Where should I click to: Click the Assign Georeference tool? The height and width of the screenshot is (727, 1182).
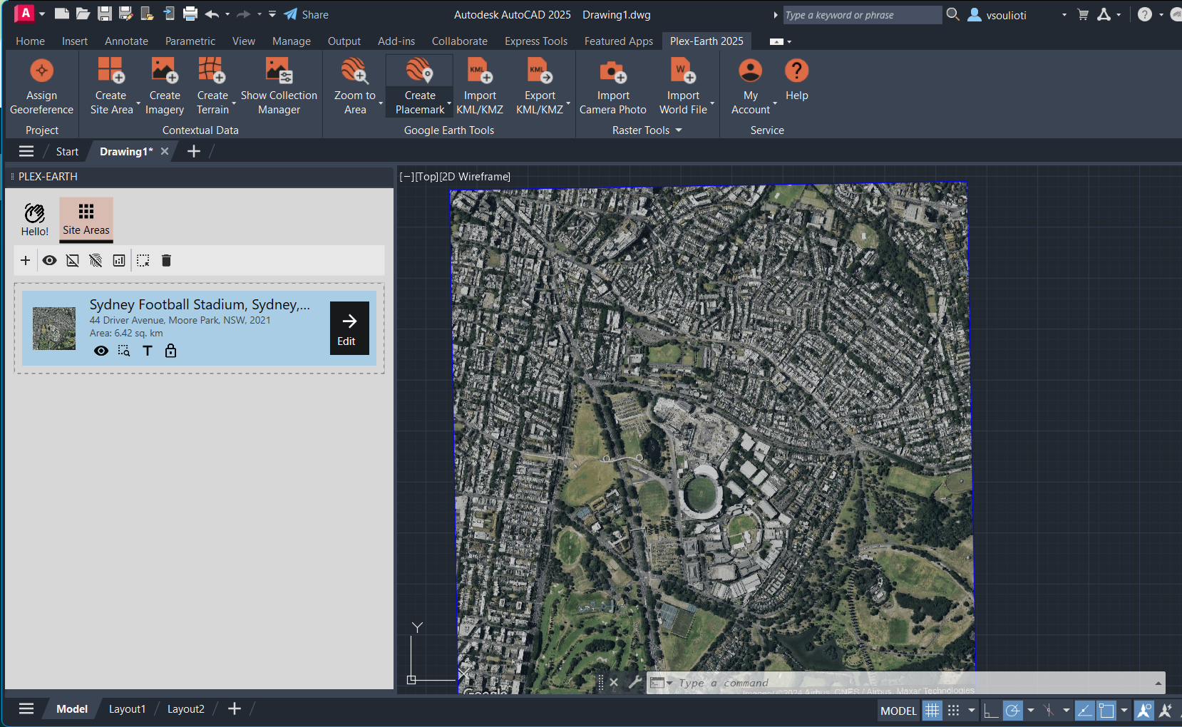(41, 87)
